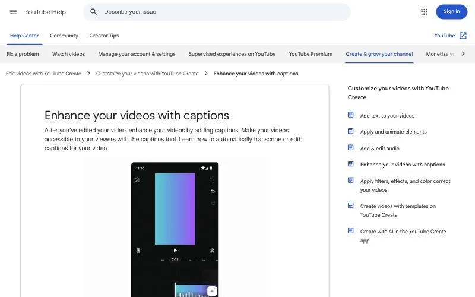475x297 pixels.
Task: Click article icon beside Apply and animate elements
Action: click(x=350, y=131)
